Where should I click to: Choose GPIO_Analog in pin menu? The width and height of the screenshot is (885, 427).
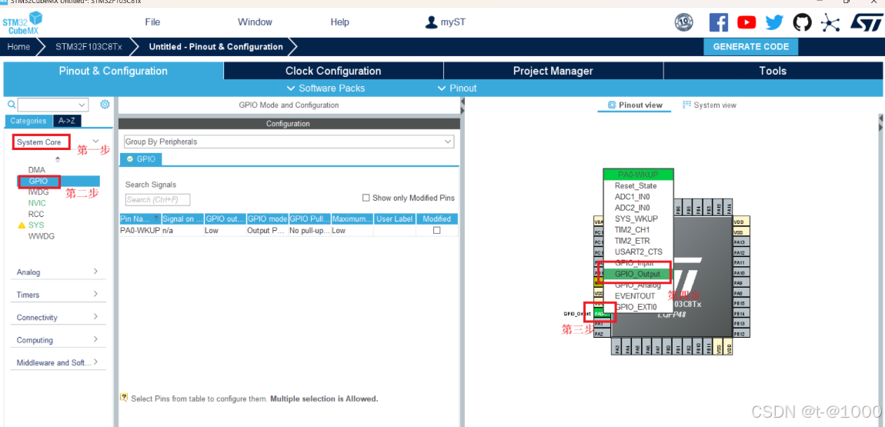[638, 285]
